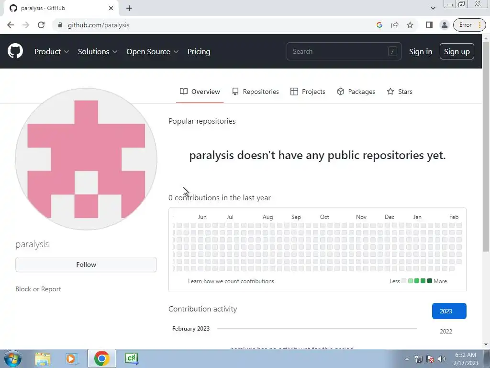Screen dimensions: 490x368
Task: Click the taskbar clock
Action: [466, 359]
